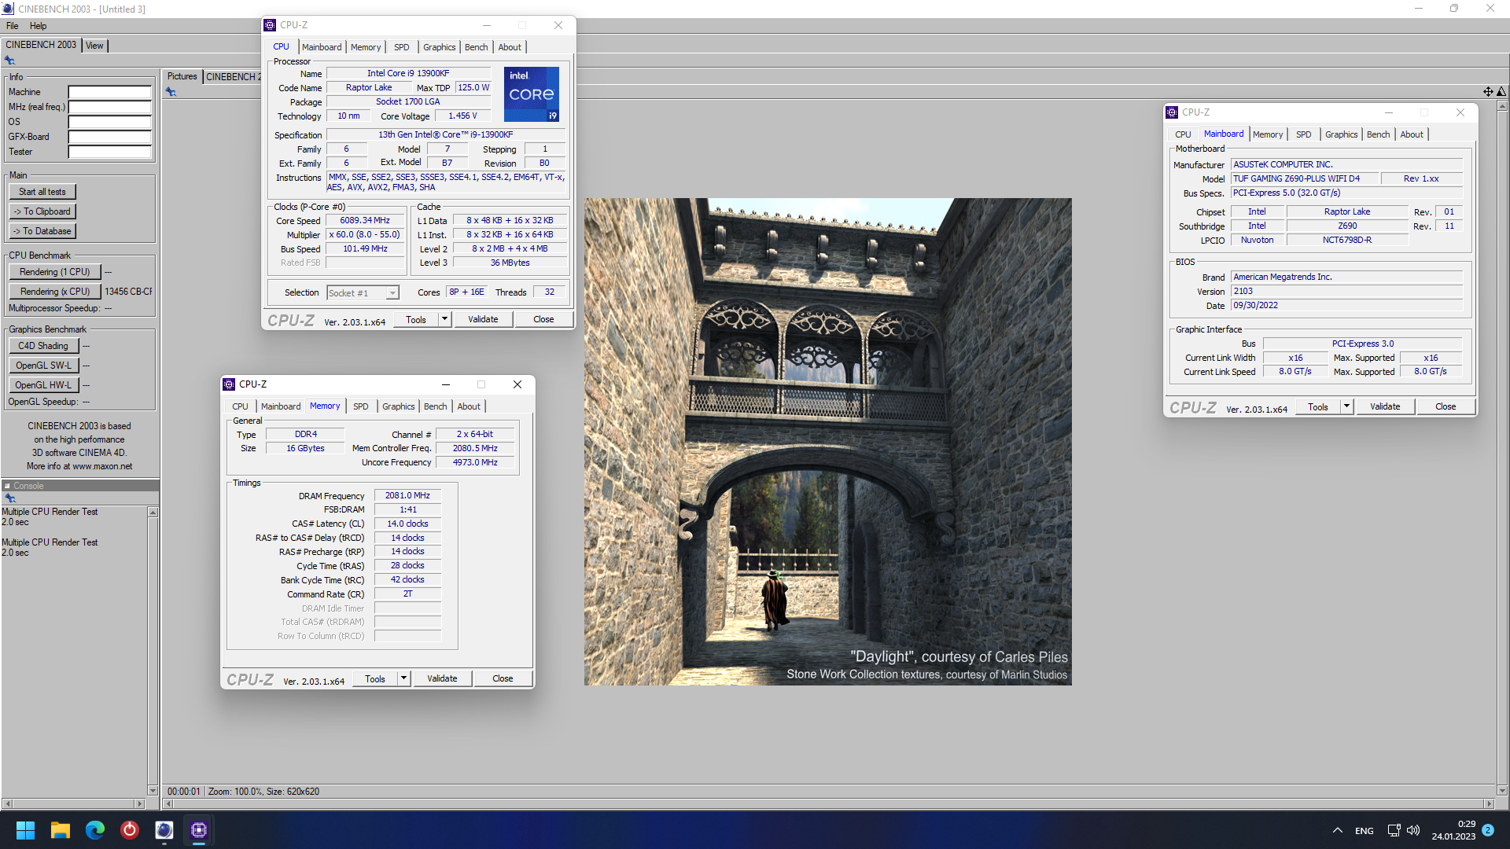Launch Microsoft Edge from taskbar
The width and height of the screenshot is (1510, 849).
tap(95, 830)
